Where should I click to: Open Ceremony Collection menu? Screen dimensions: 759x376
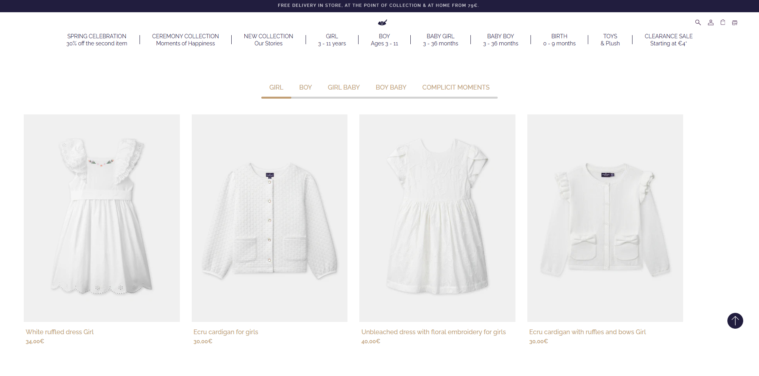185,40
